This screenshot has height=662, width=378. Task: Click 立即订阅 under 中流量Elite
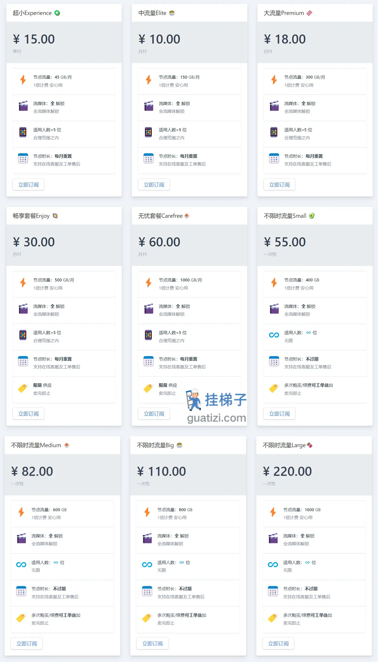[154, 185]
